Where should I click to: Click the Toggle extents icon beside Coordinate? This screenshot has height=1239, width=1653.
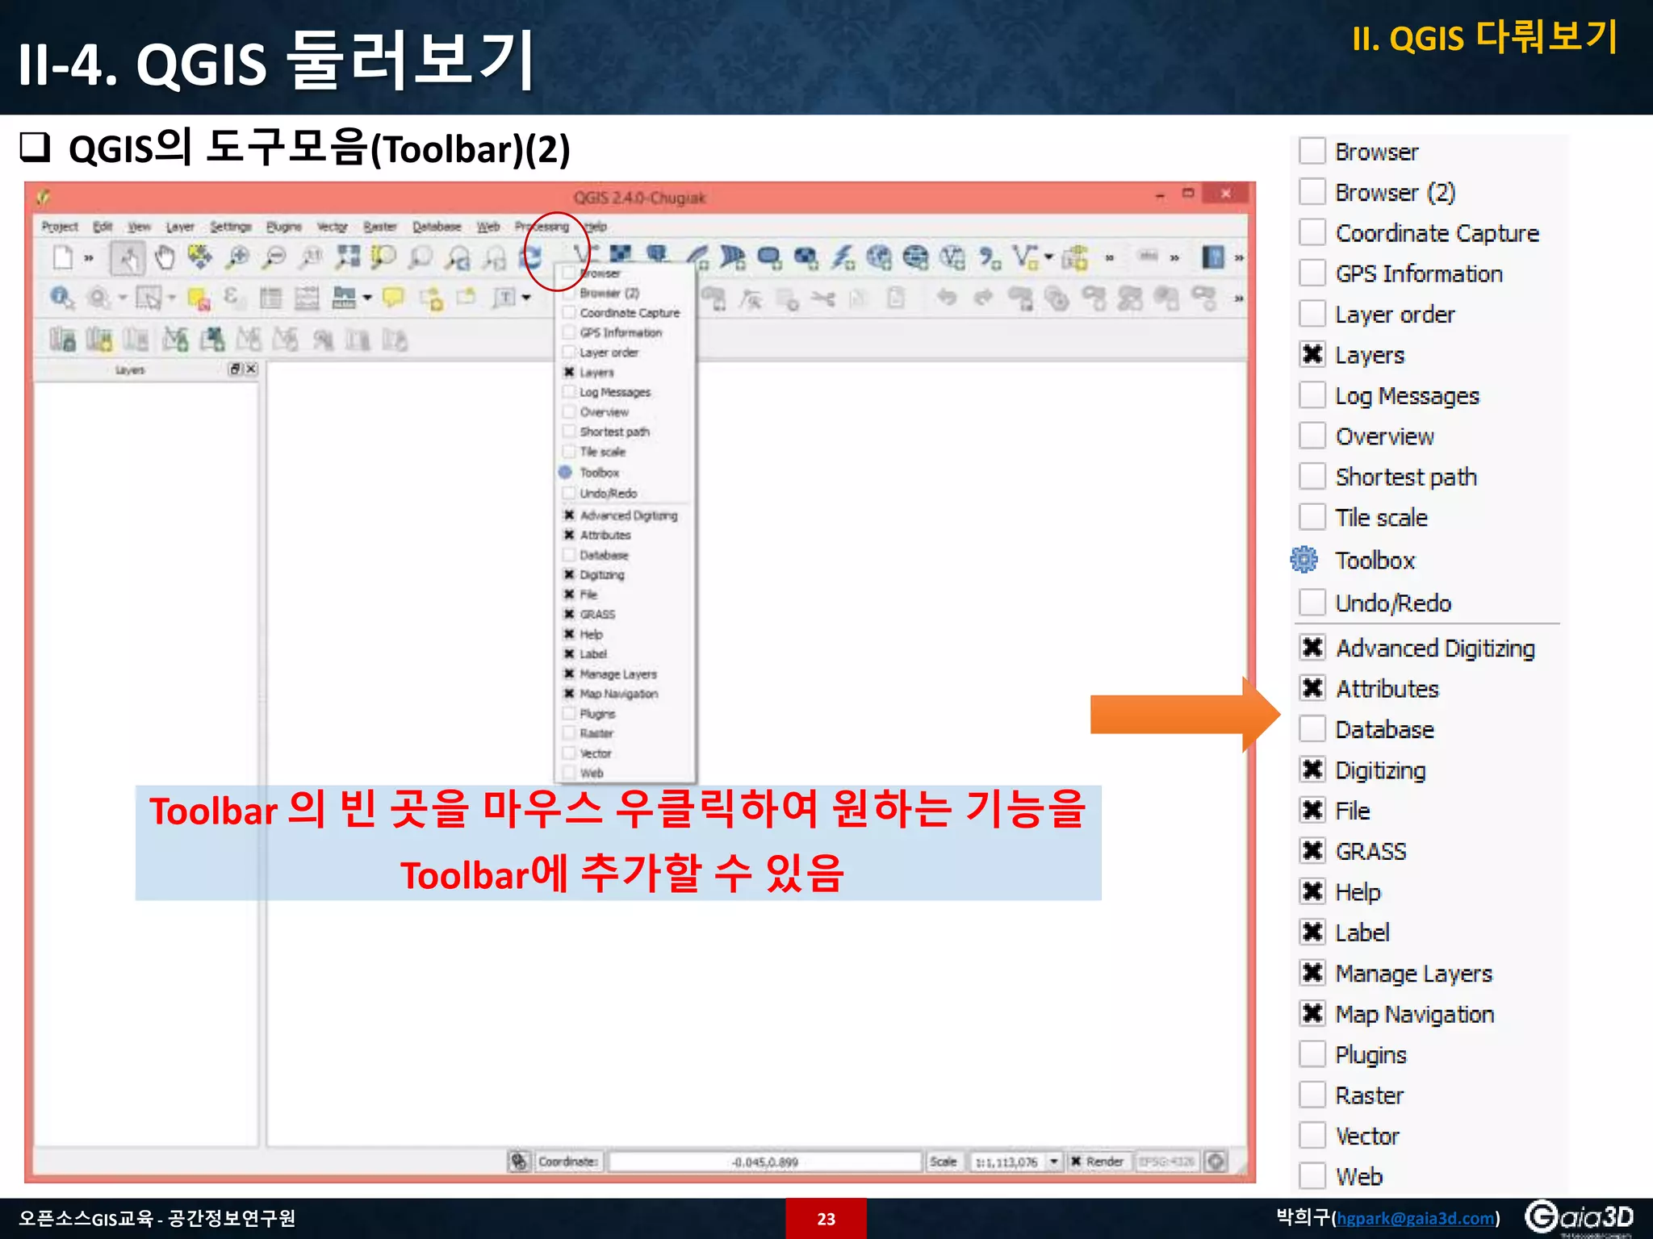coord(519,1162)
